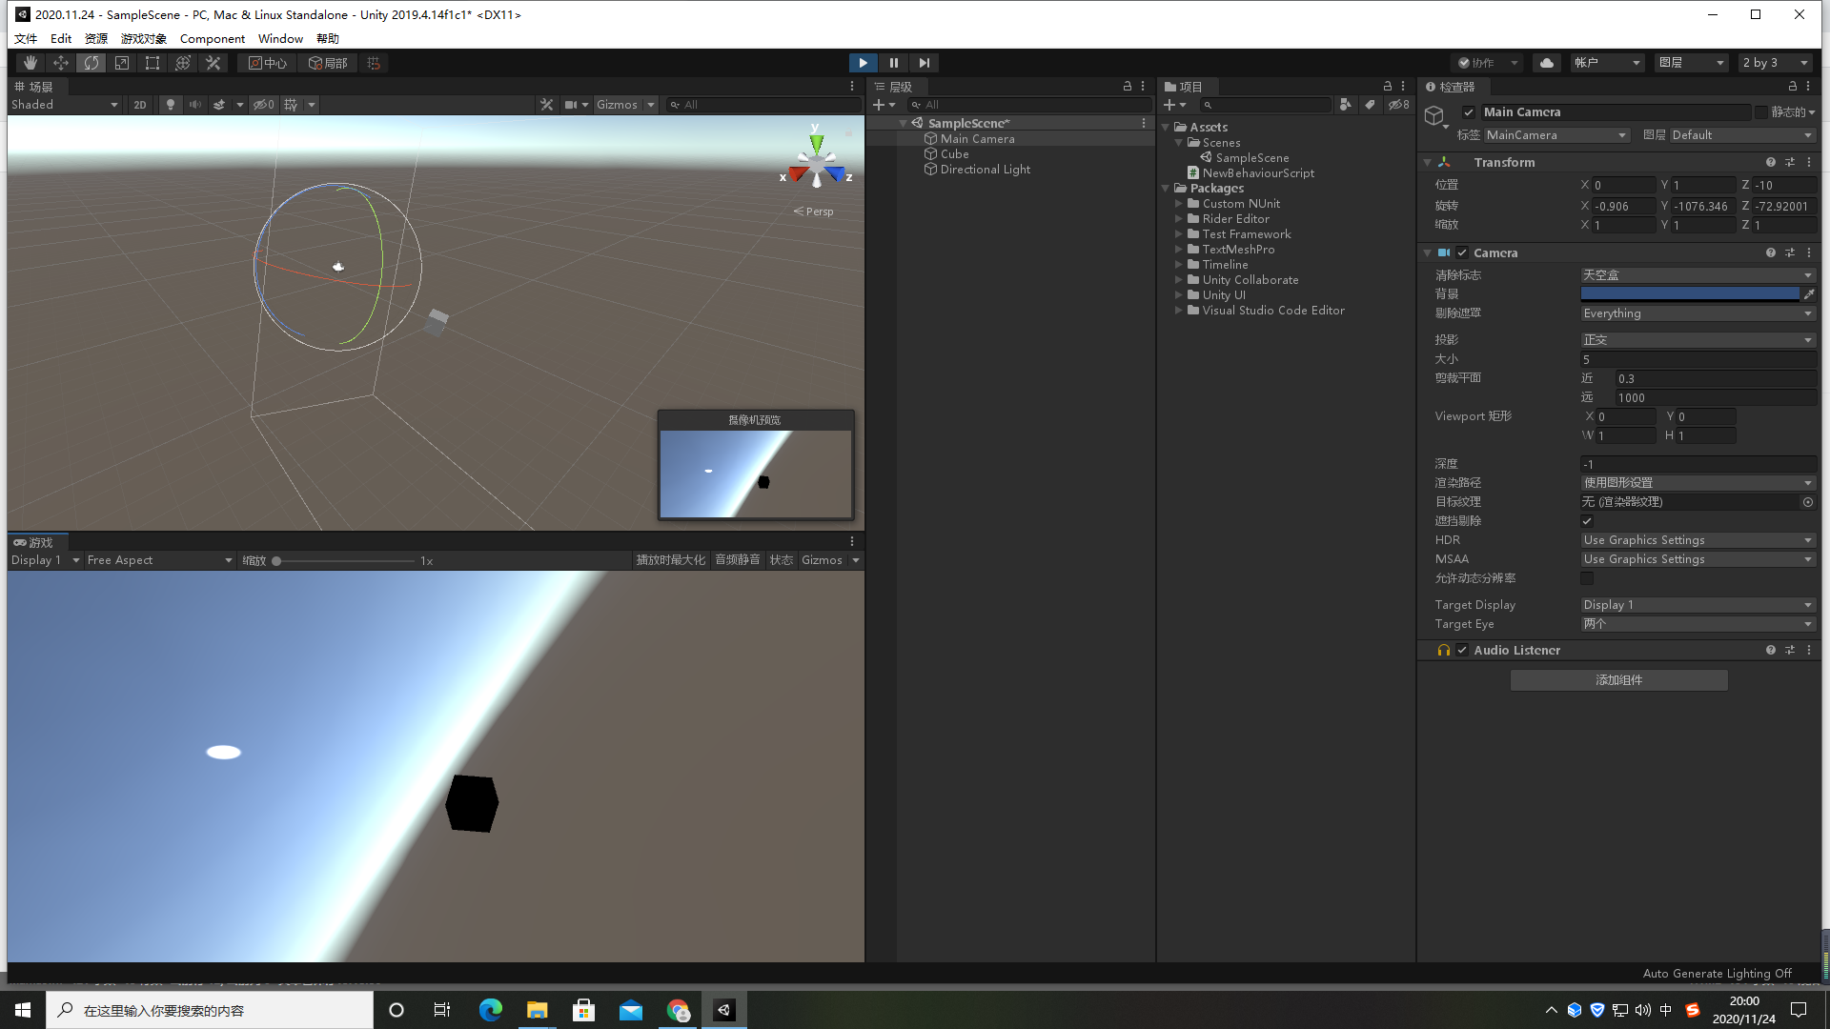Screen dimensions: 1830x1029
Task: Select Directional Light in the hierarchy
Action: pyautogui.click(x=985, y=170)
